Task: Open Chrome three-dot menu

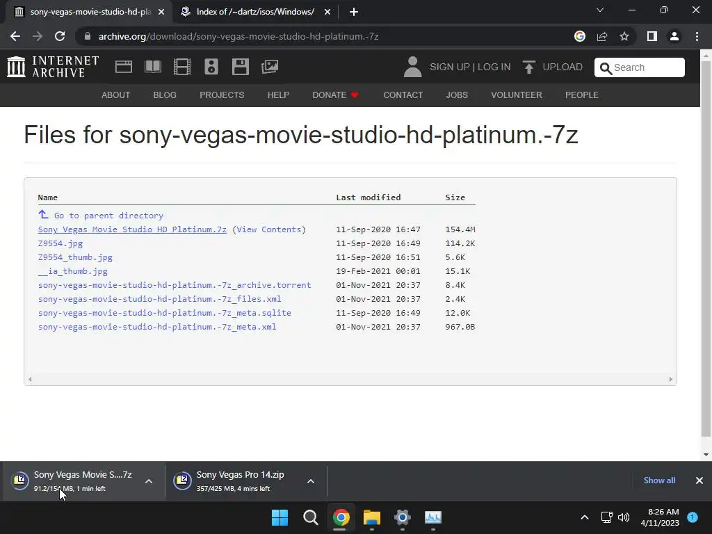Action: click(697, 36)
